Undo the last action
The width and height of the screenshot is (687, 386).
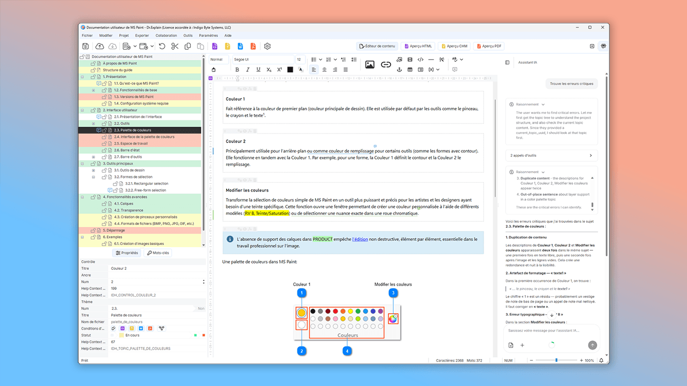pyautogui.click(x=162, y=46)
